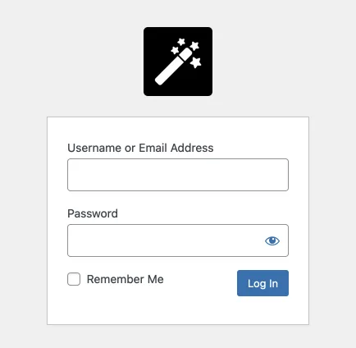
Task: Click the magic wand site logo
Action: (178, 62)
